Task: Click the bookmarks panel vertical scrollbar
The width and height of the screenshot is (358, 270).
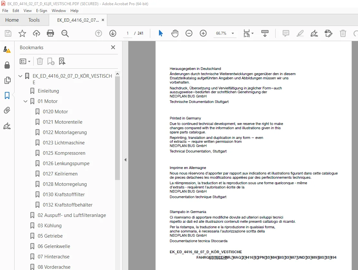Action: tap(117, 128)
